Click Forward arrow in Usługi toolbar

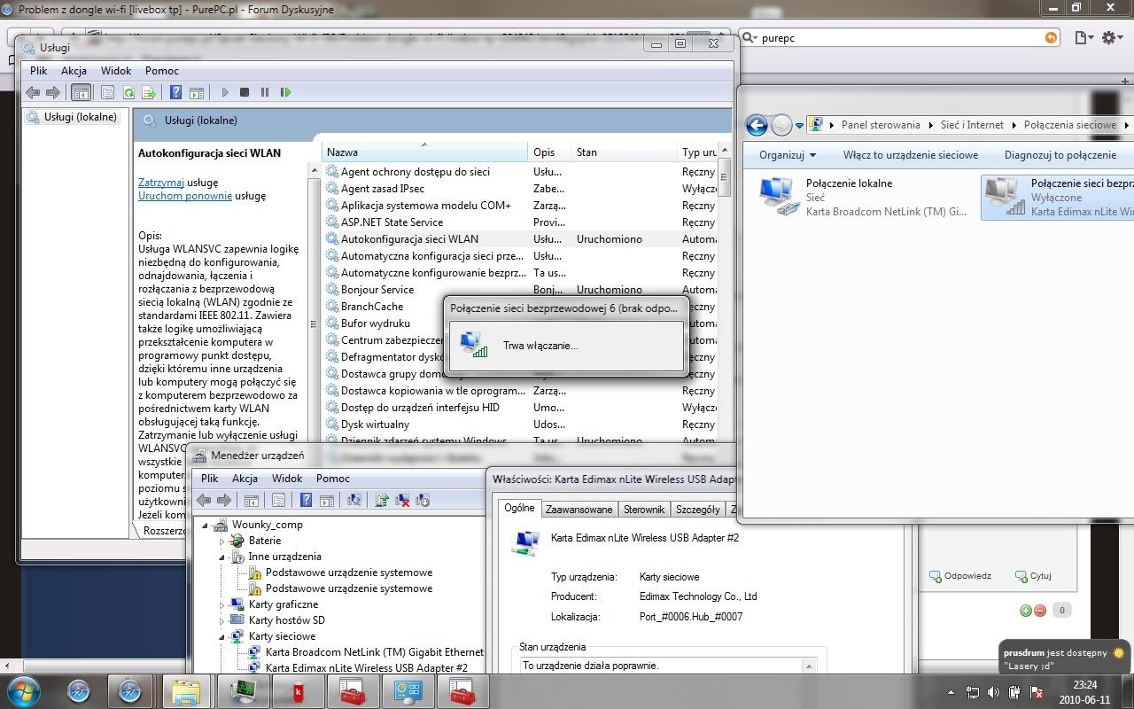pos(53,92)
